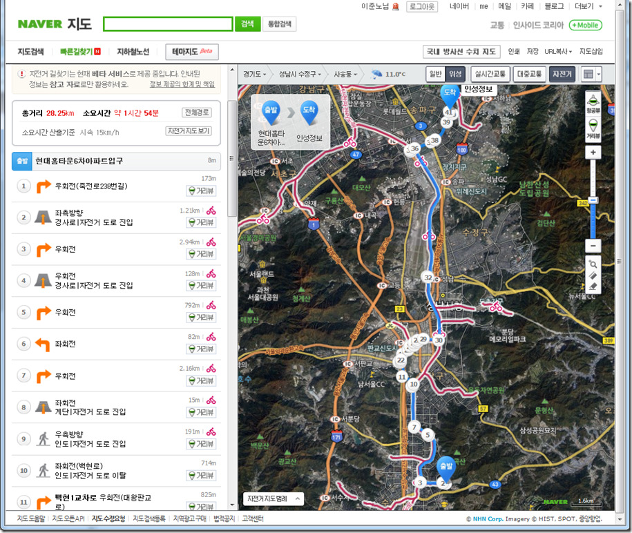Viewport: 632px width, 533px height.
Task: Open the 경기도 province dropdown
Action: click(254, 74)
